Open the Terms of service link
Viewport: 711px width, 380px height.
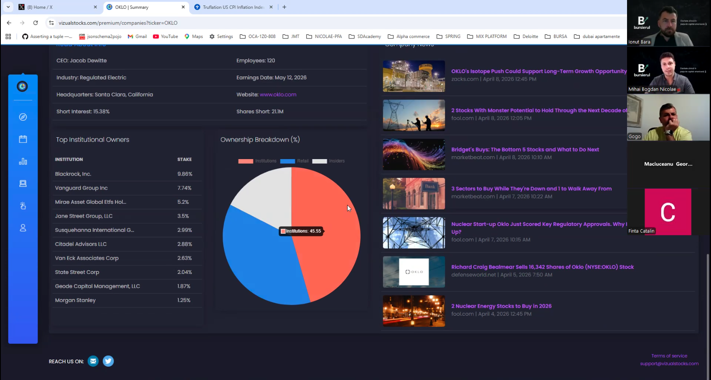click(x=669, y=356)
